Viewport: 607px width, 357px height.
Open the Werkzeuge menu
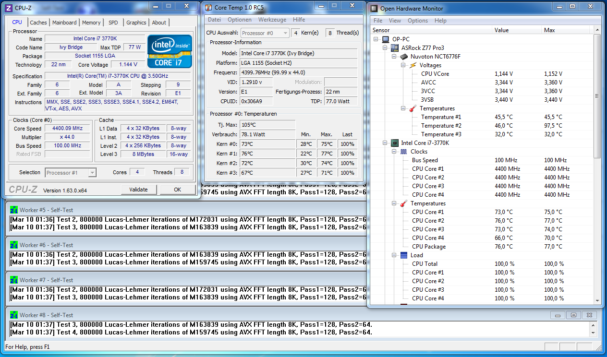click(272, 20)
